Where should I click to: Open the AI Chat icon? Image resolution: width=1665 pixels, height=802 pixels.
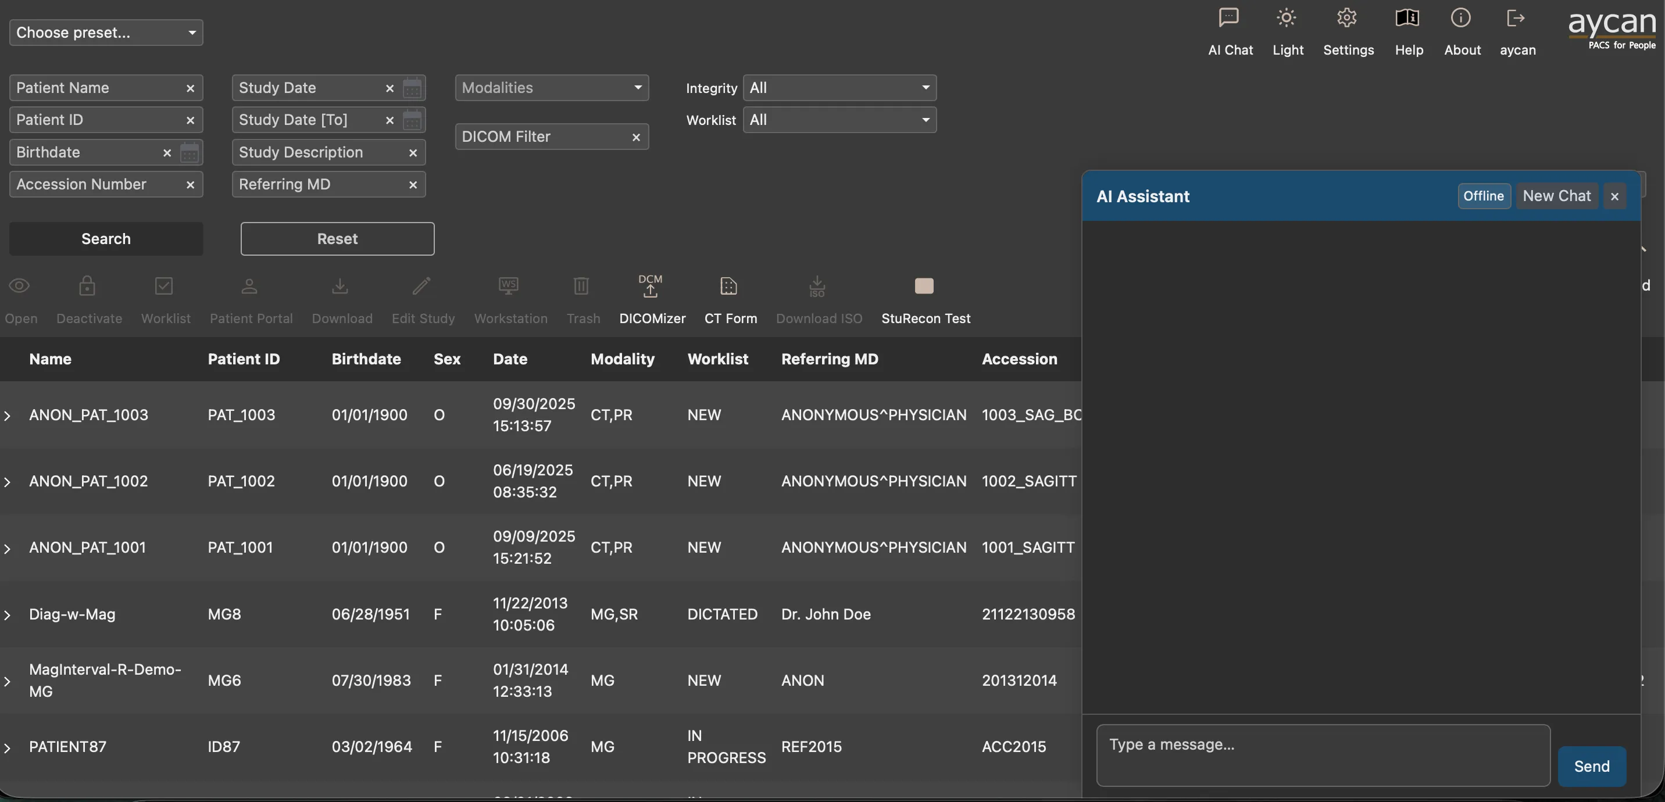tap(1230, 17)
